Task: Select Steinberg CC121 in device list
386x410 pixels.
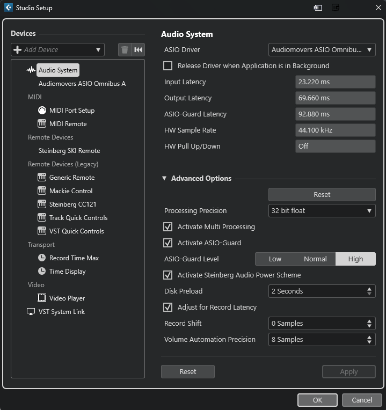Action: [x=72, y=204]
